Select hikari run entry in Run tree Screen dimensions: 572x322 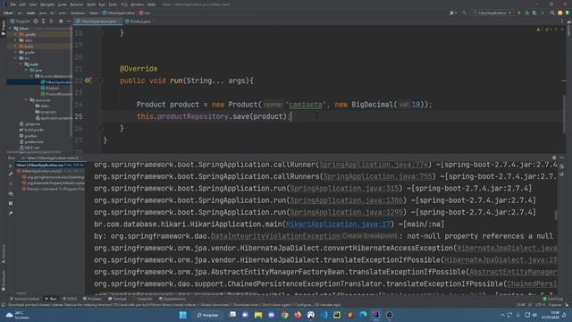[x=50, y=165]
